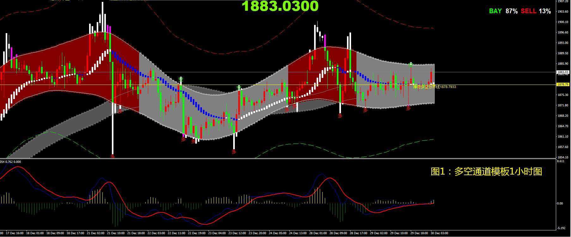Select the 28 Dec 09:00 time axis label

(338, 234)
